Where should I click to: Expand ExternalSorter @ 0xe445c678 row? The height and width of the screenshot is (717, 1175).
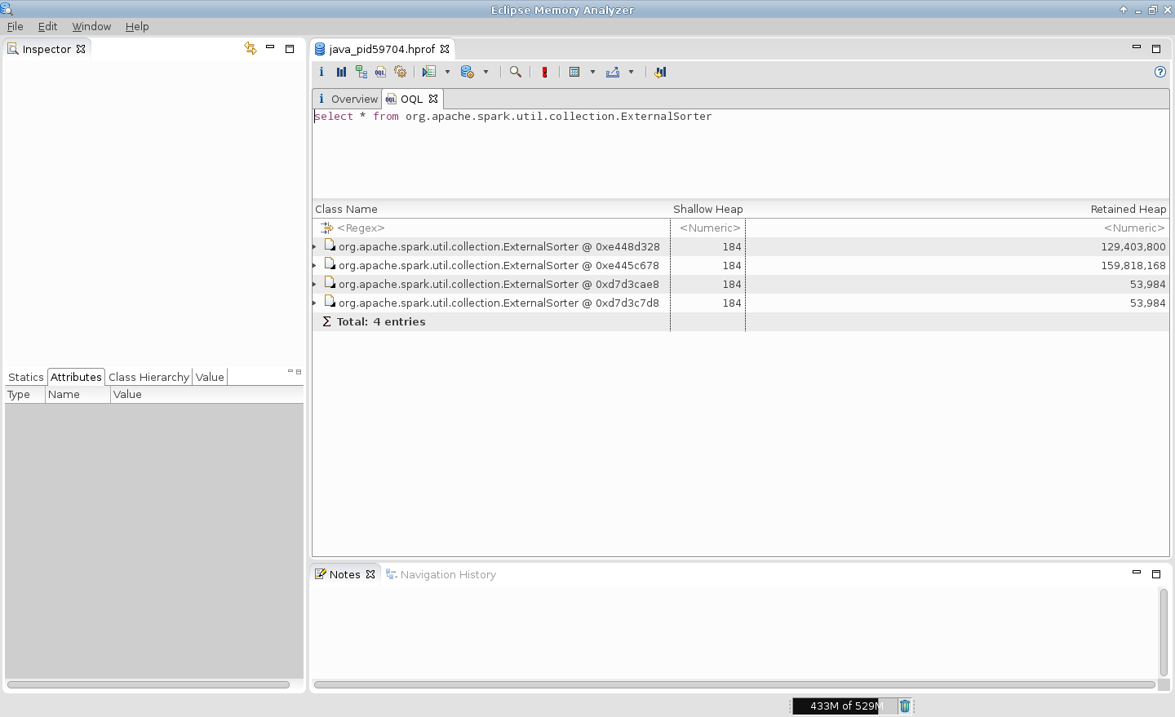coord(315,265)
